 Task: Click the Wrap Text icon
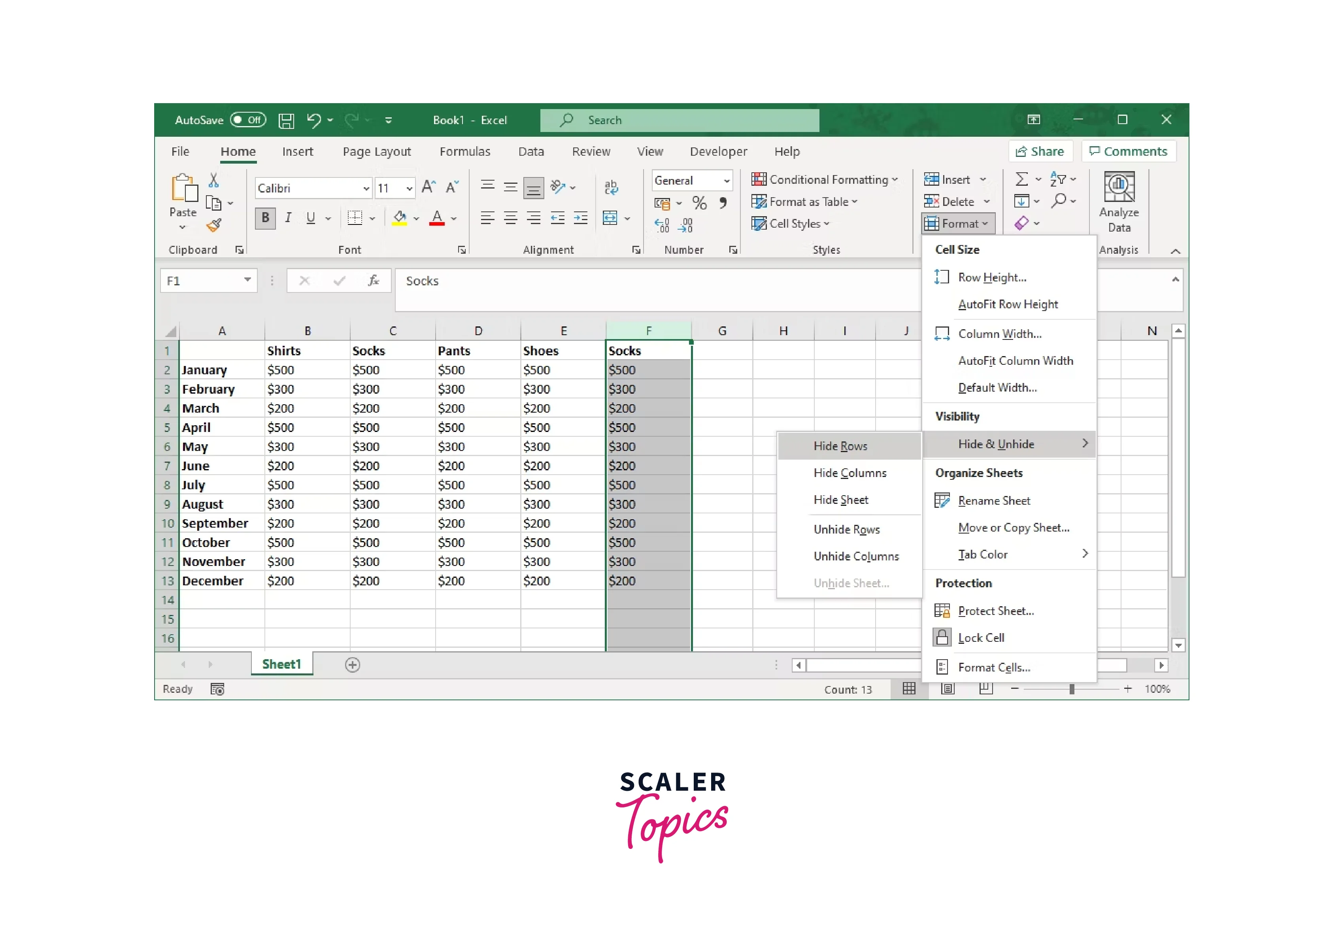(x=611, y=187)
